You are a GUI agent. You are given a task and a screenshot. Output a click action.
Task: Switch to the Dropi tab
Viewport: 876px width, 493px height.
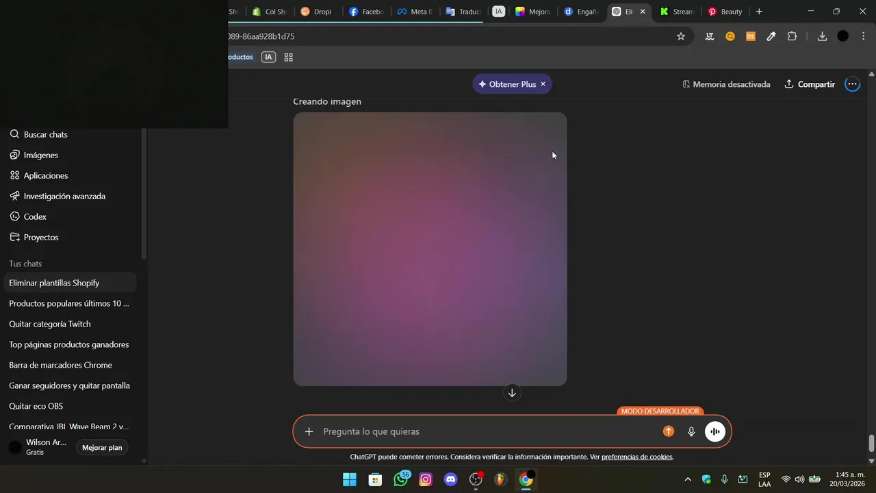tap(318, 12)
